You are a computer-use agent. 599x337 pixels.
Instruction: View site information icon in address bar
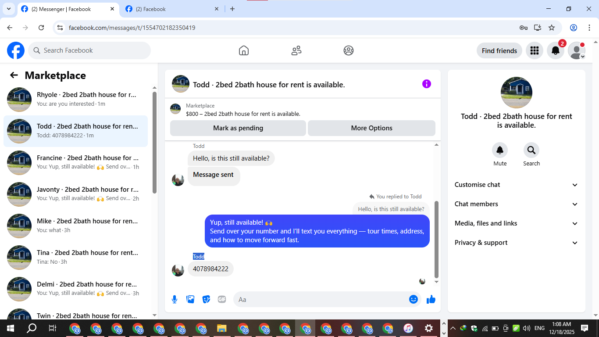61,28
